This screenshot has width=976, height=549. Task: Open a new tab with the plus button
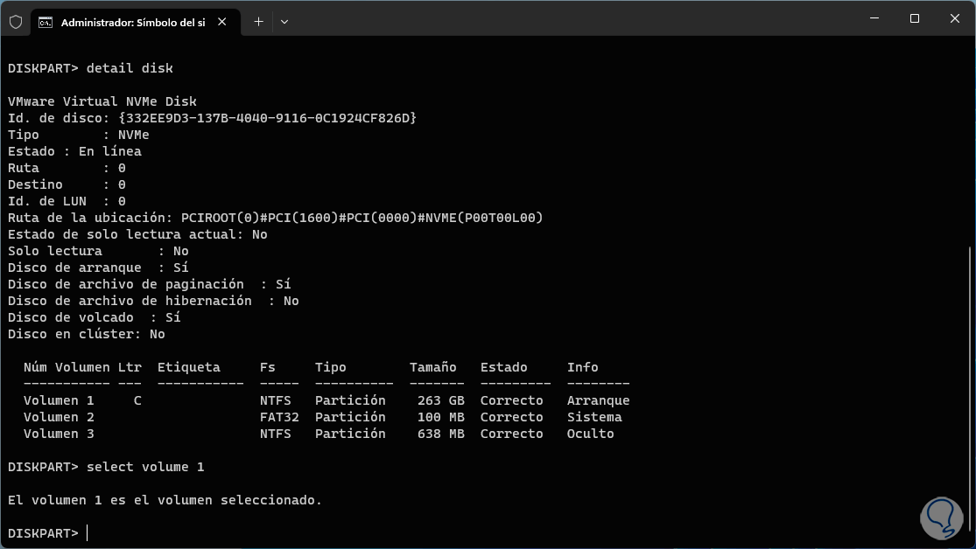[x=258, y=22]
